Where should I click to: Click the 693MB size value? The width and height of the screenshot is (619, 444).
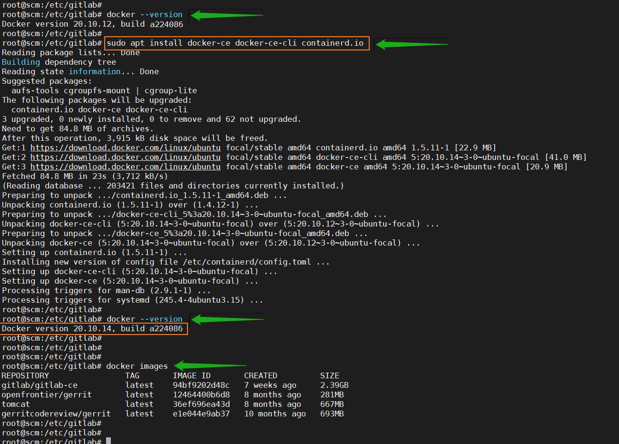332,414
